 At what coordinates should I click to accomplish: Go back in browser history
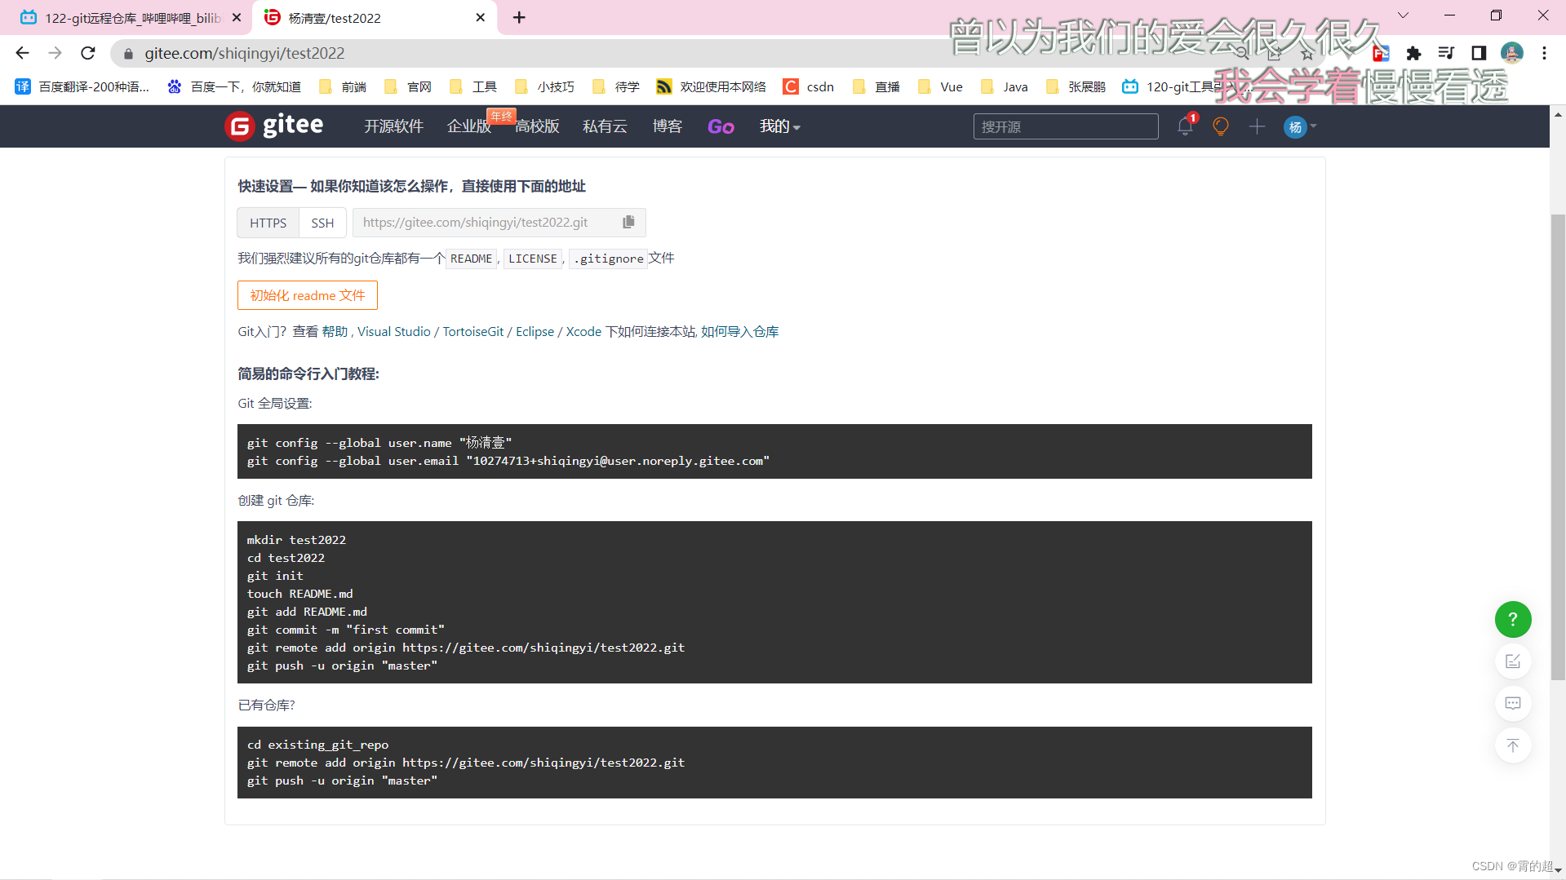pos(22,53)
